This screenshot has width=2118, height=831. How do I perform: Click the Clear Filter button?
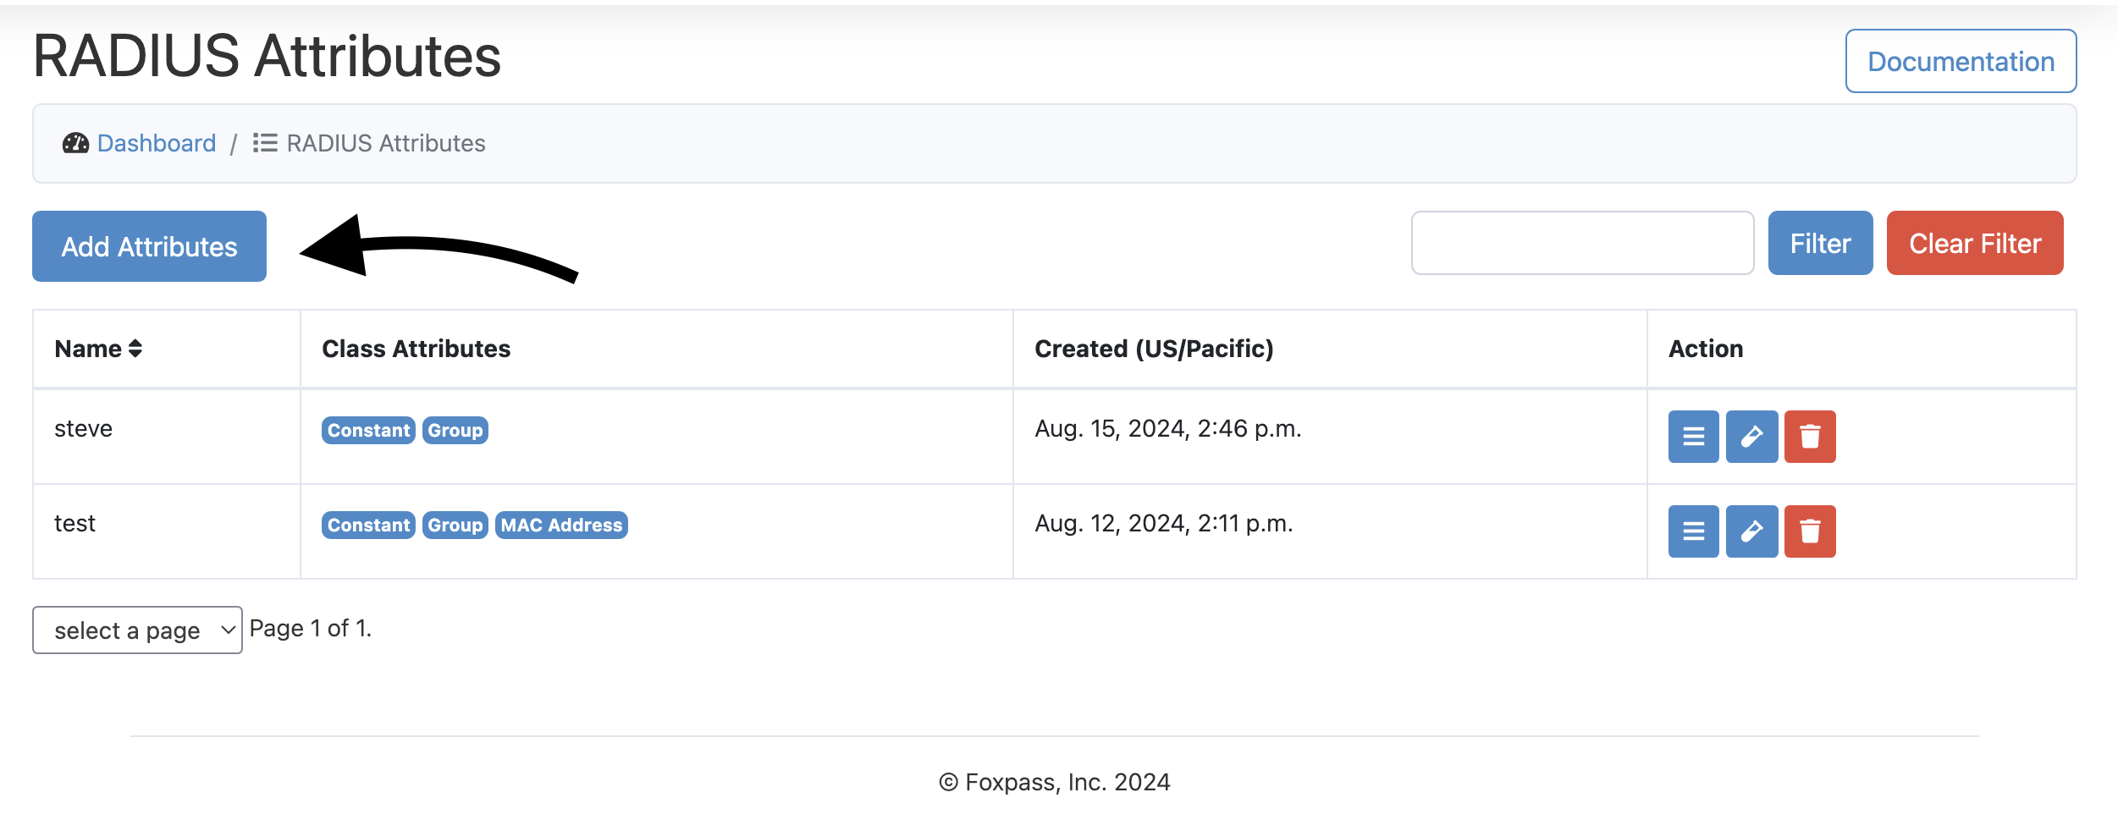coord(1975,243)
